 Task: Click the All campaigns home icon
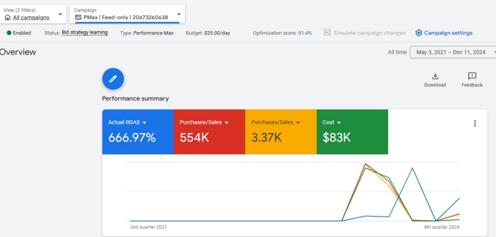pyautogui.click(x=8, y=18)
